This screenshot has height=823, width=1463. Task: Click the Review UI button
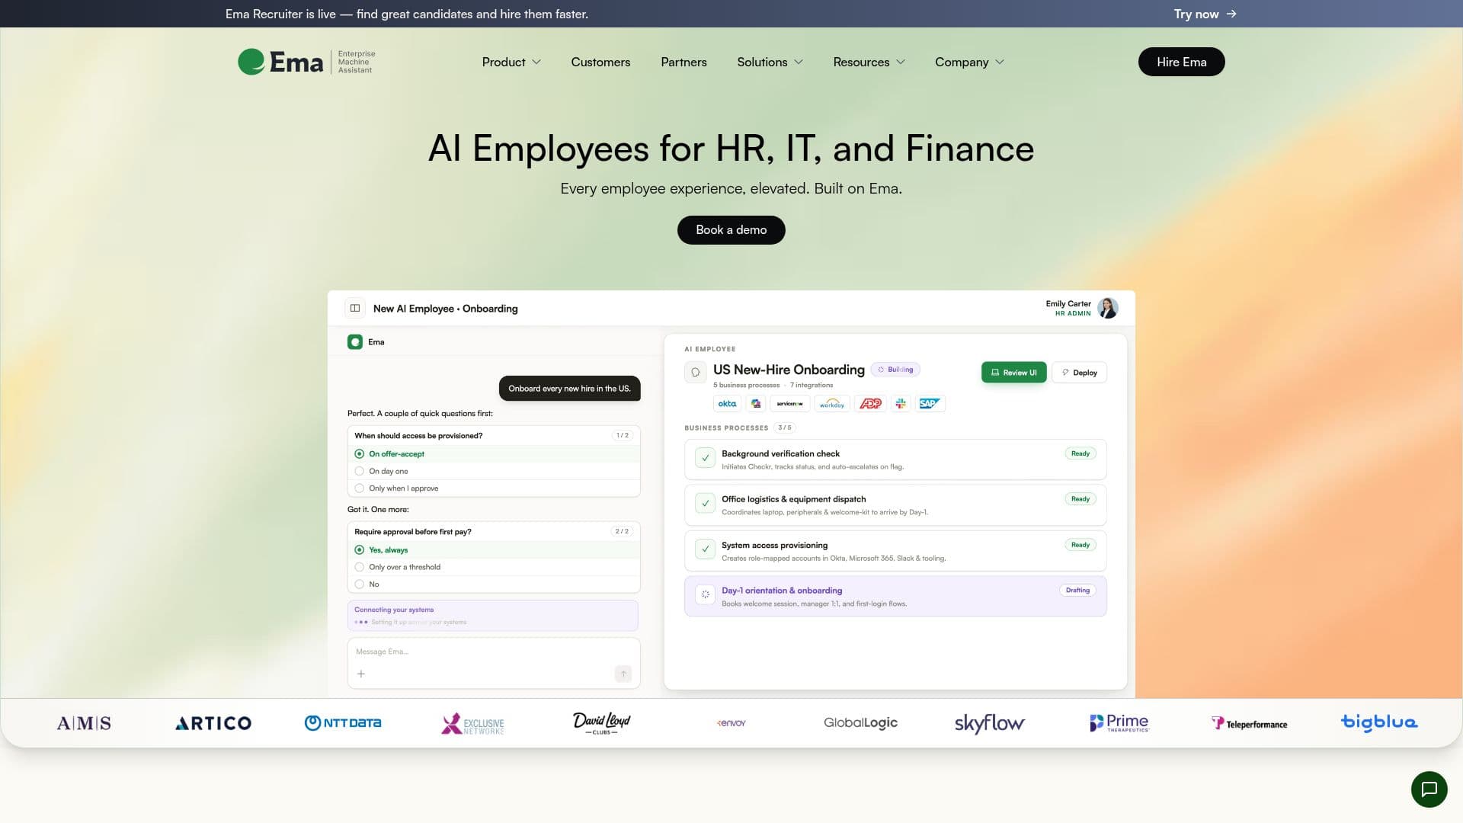1013,372
